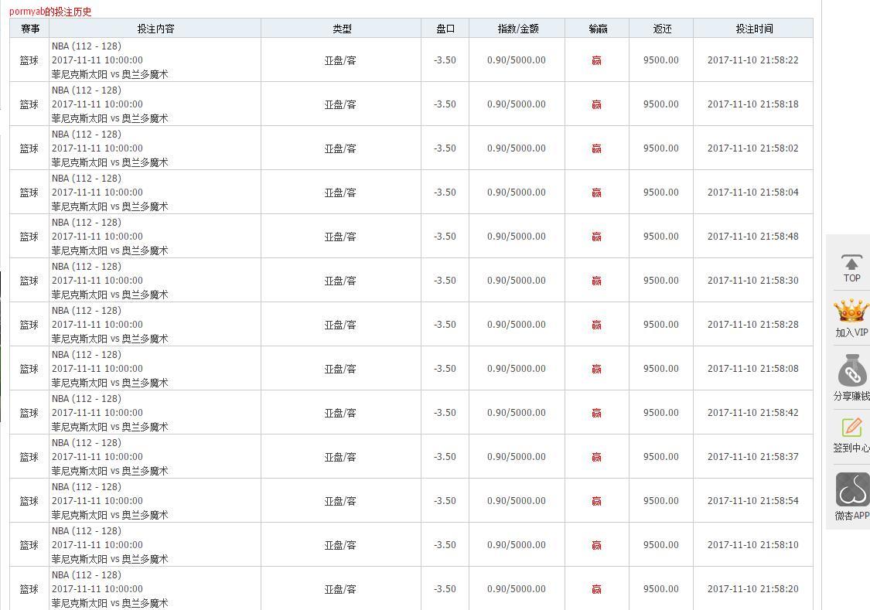Image resolution: width=870 pixels, height=610 pixels.
Task: Click the red 赢 icon for the 21:58:22 bet
Action: tap(596, 60)
